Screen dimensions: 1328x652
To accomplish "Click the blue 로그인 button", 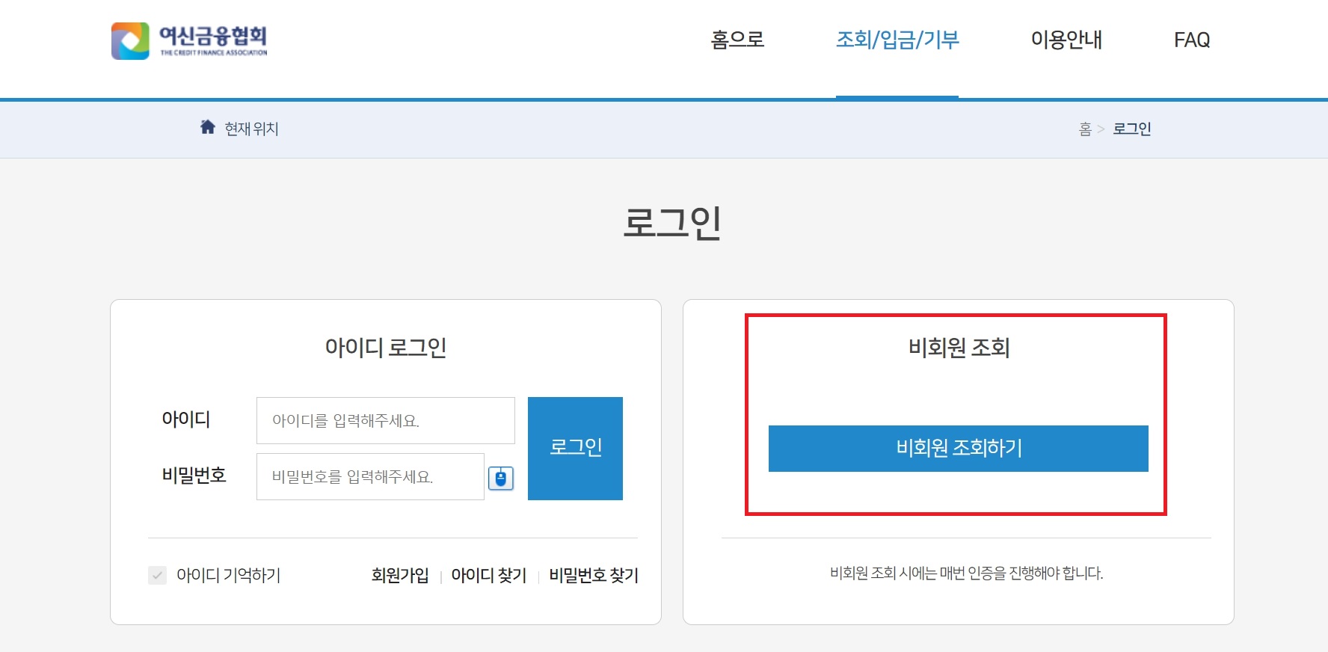I will point(575,449).
